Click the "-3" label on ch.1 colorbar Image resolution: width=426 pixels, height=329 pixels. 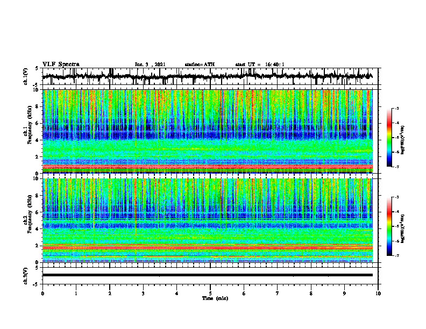[397, 109]
